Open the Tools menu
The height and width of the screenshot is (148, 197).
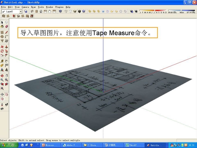click(x=41, y=7)
